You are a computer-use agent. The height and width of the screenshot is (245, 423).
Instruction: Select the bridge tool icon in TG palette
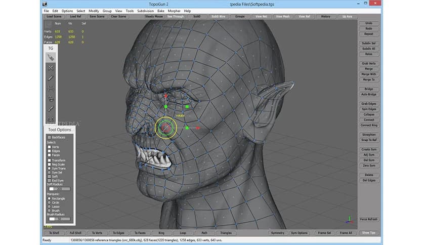point(51,88)
